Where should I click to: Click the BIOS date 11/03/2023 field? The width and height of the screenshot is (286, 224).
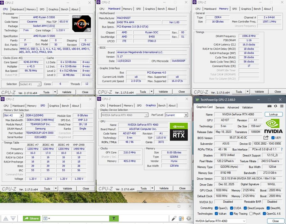coord(133,61)
